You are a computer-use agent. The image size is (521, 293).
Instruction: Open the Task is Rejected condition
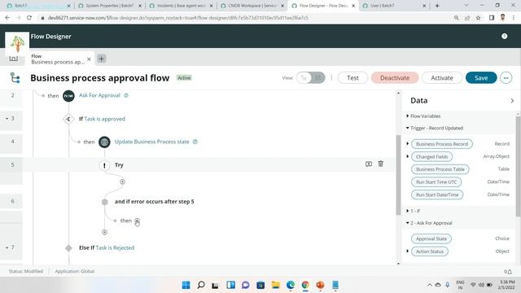pos(115,247)
